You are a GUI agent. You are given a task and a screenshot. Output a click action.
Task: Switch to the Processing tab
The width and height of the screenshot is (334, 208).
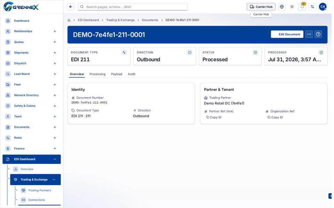click(x=97, y=74)
